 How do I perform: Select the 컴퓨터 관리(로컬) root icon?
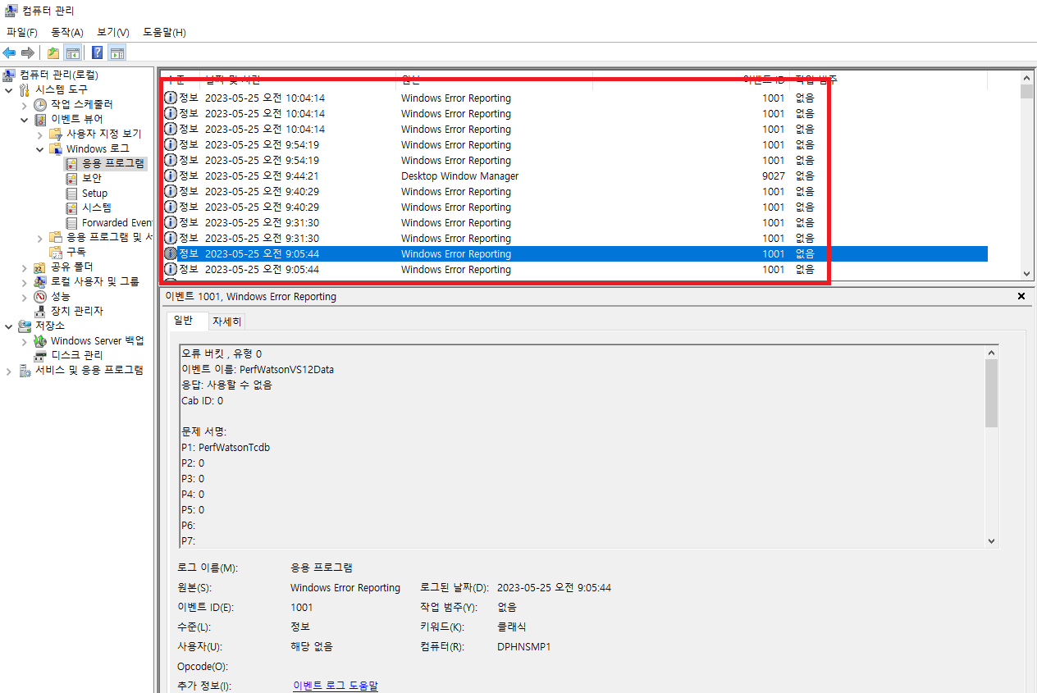10,75
